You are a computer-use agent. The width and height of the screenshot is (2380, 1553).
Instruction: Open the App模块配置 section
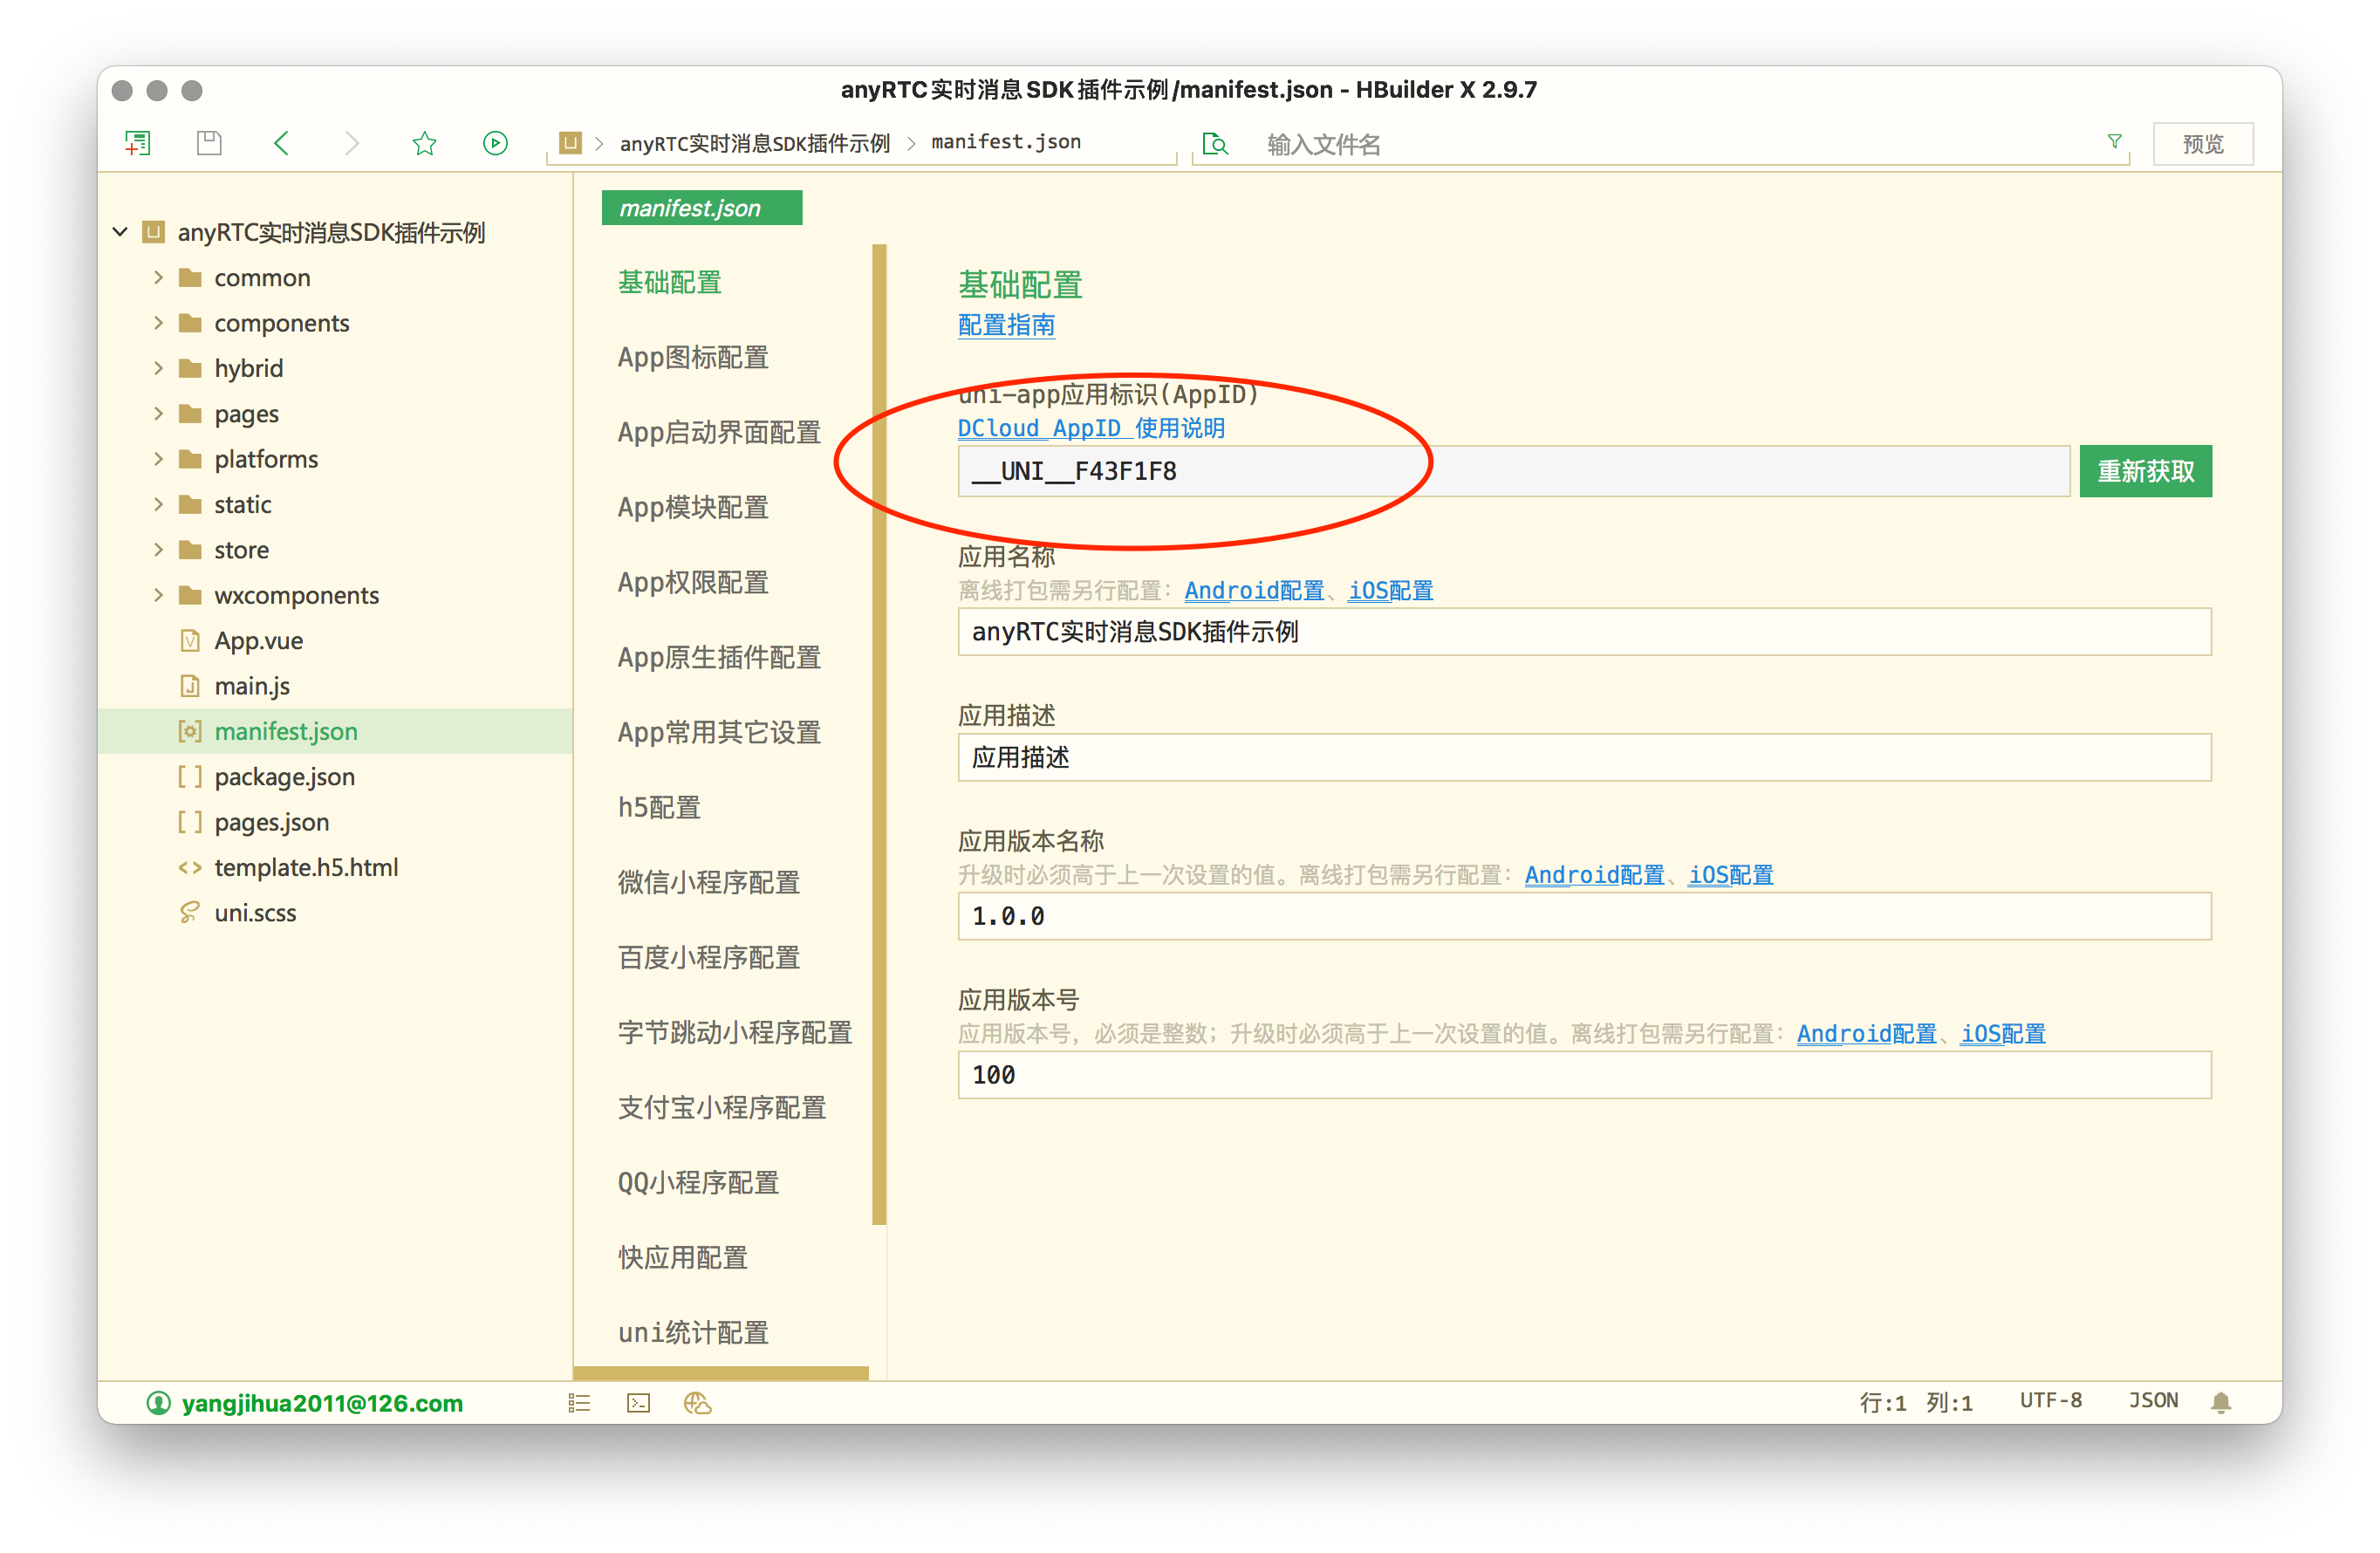pos(692,508)
